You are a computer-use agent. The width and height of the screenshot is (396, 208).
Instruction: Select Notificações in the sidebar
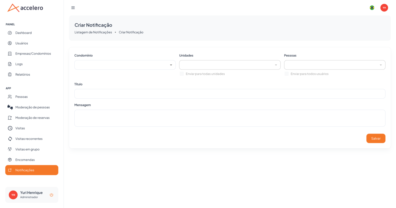point(32,170)
